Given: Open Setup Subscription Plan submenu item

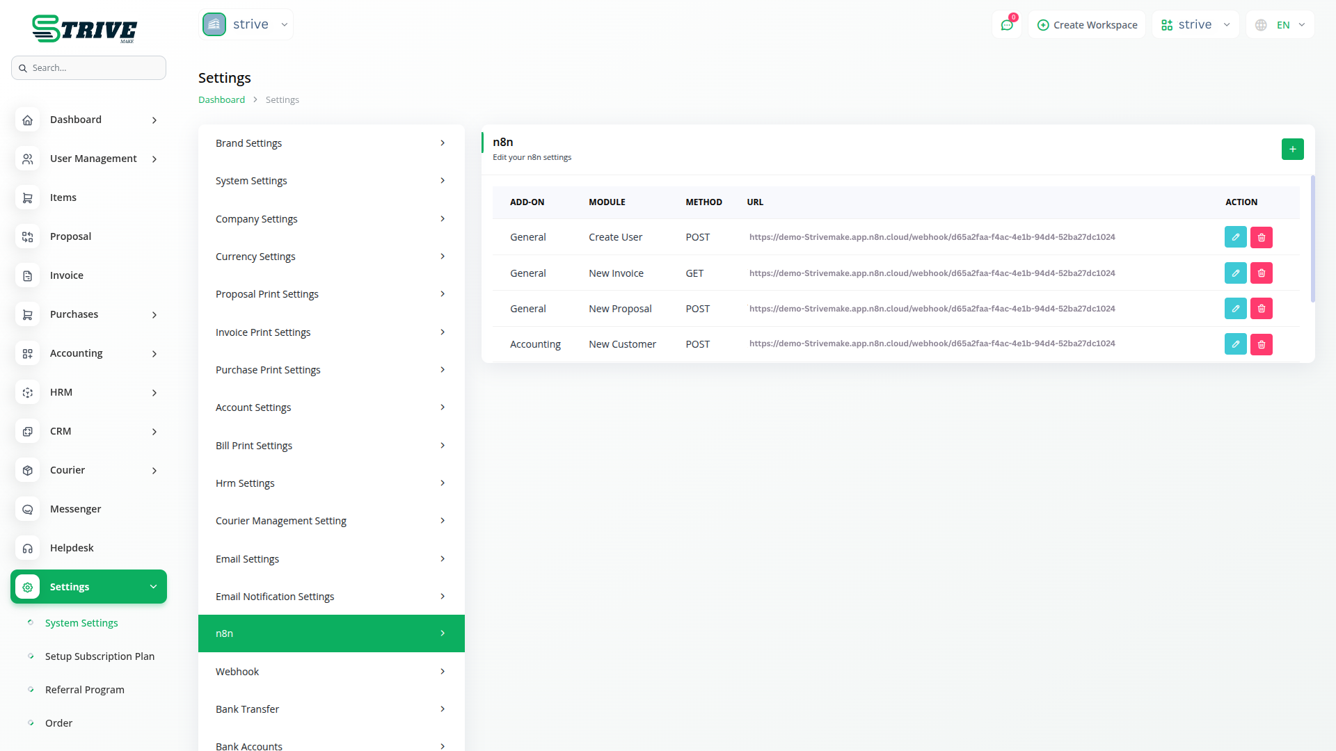Looking at the screenshot, I should [x=100, y=656].
